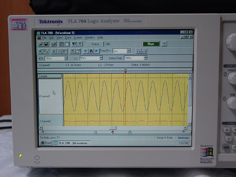Click the Windows Start button
The image size is (236, 177).
tap(46, 143)
